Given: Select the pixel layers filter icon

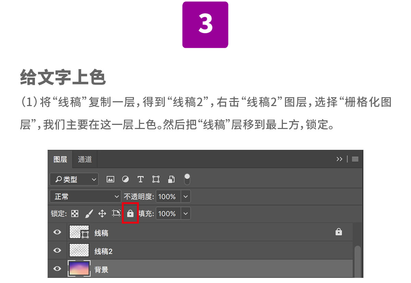Looking at the screenshot, I should pos(110,179).
